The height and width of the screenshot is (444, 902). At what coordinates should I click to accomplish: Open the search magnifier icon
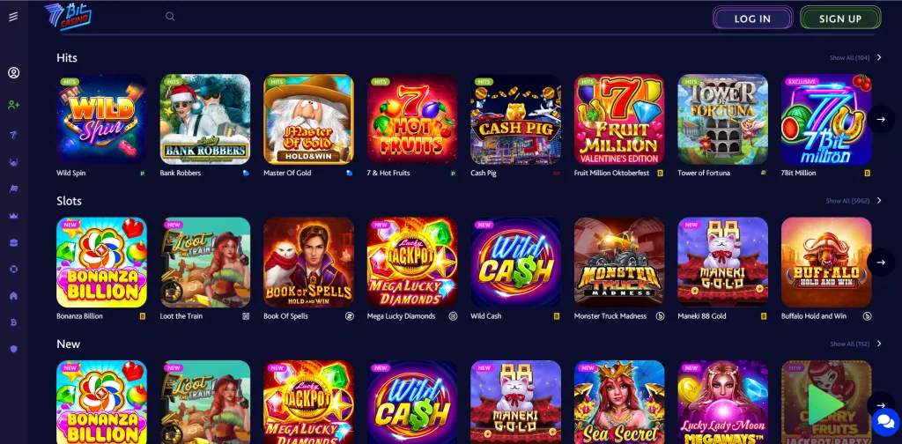[170, 17]
